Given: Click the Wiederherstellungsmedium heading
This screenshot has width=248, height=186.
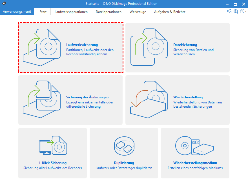Looking at the screenshot, I should 195,163.
